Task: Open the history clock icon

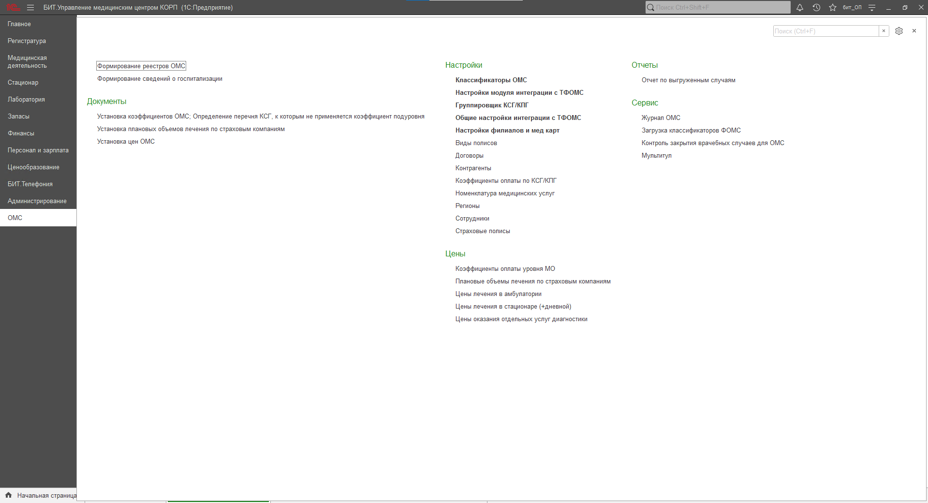Action: click(816, 7)
